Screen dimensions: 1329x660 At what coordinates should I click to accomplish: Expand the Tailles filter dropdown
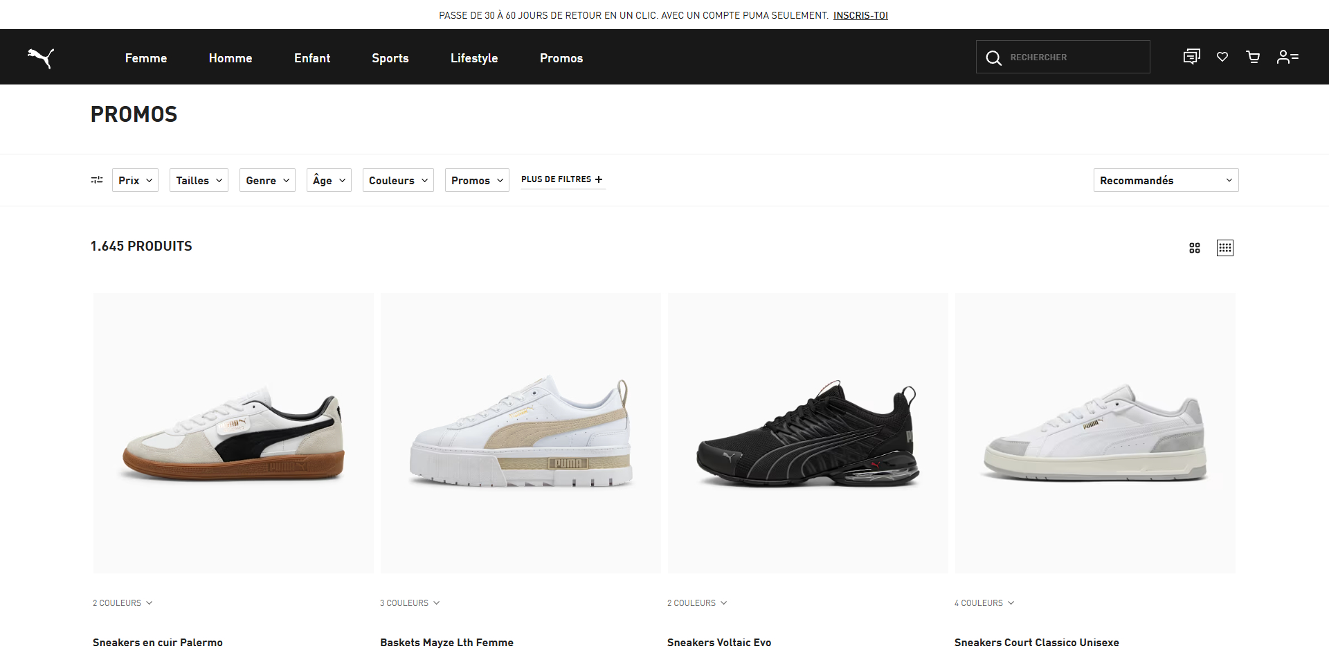(199, 180)
